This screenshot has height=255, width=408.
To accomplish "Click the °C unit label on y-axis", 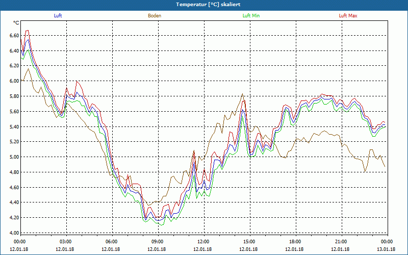I will 16,23.
